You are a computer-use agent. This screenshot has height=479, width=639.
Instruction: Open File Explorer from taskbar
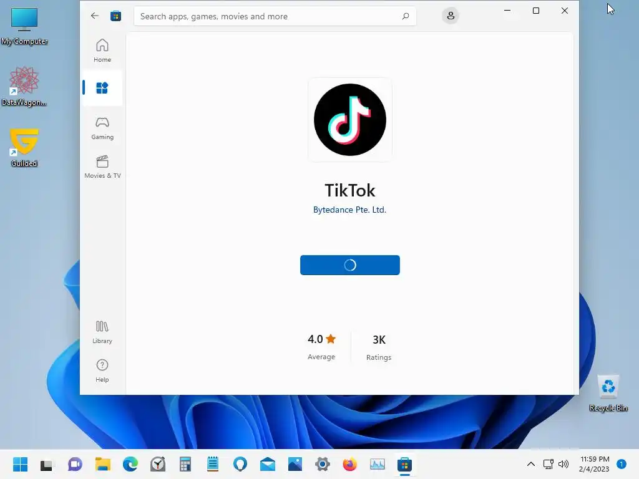(x=103, y=464)
